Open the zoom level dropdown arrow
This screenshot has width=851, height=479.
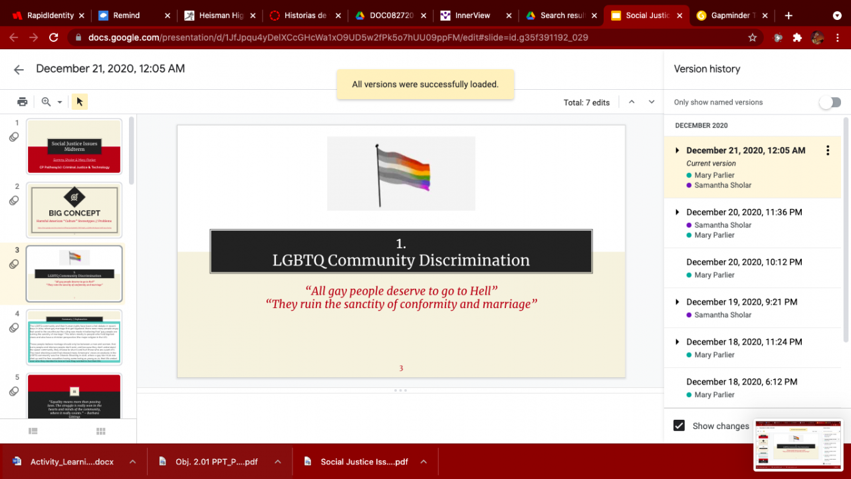59,102
